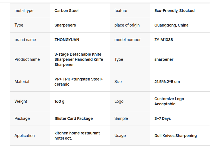Select the Customize Logo Acceptable text
Viewport: 210px width, 147px height.
coord(169,101)
